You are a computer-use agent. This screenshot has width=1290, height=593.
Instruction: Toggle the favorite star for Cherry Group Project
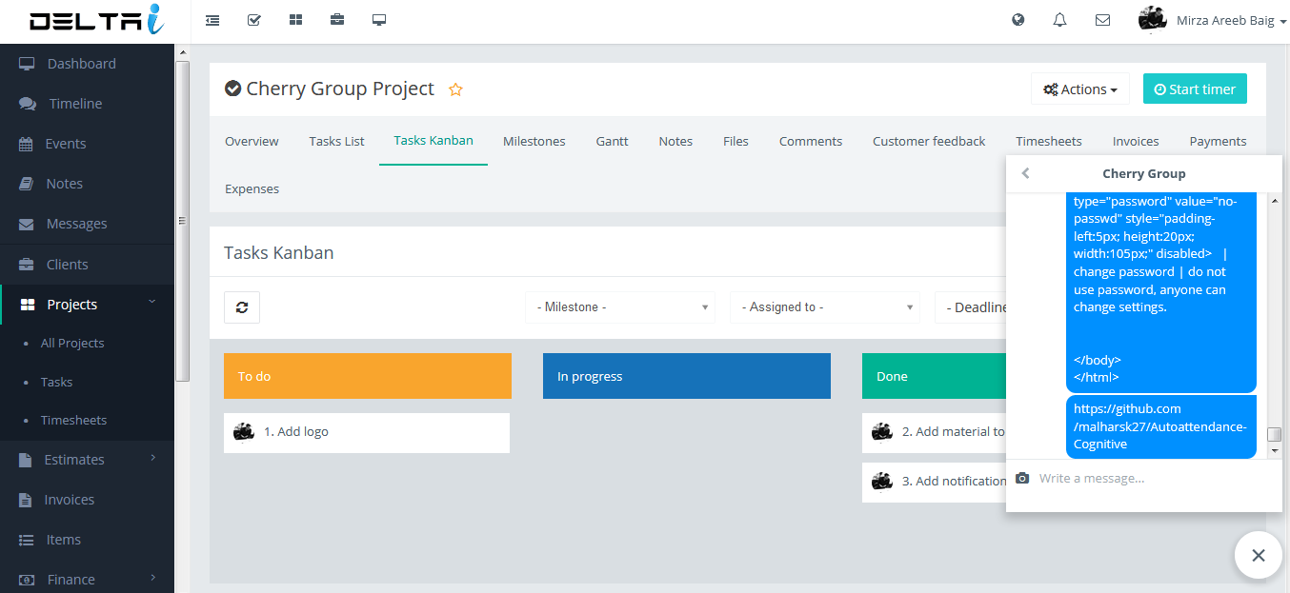(455, 89)
